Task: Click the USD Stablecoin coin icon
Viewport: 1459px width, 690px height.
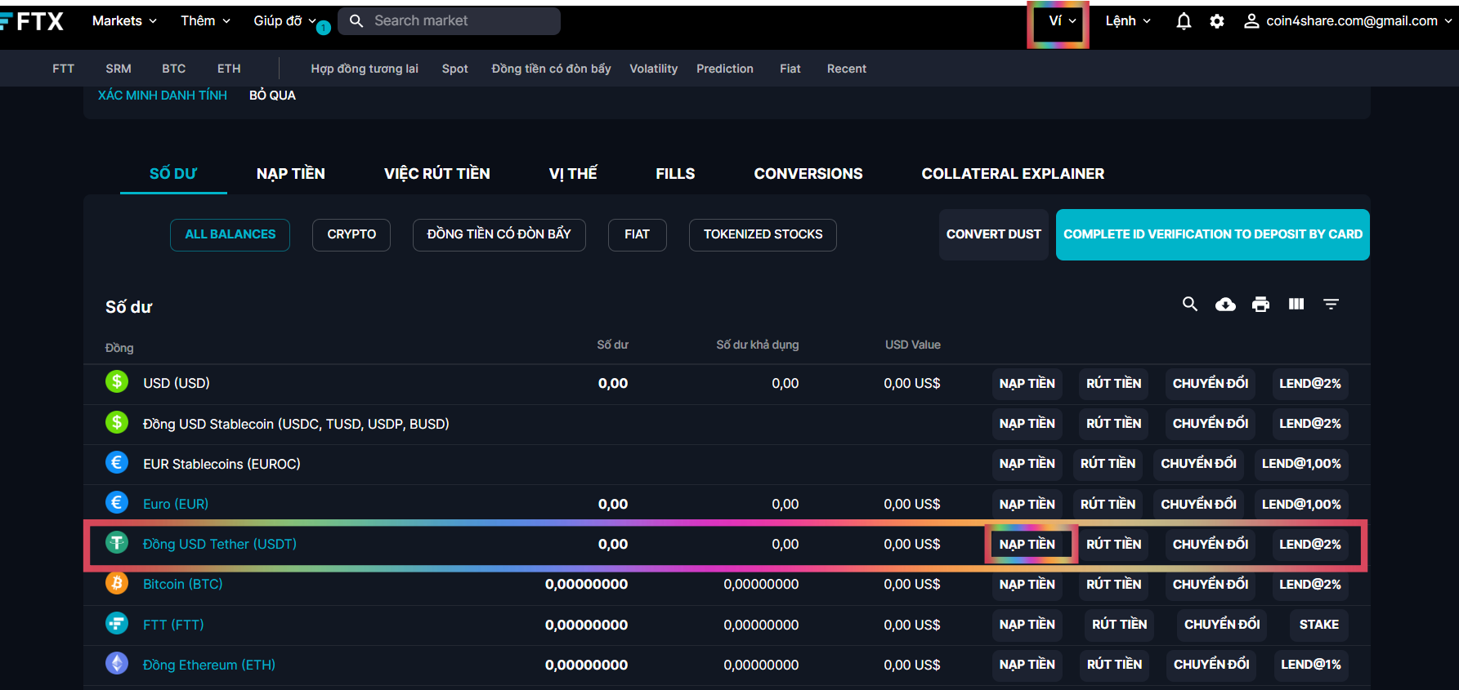Action: point(117,422)
